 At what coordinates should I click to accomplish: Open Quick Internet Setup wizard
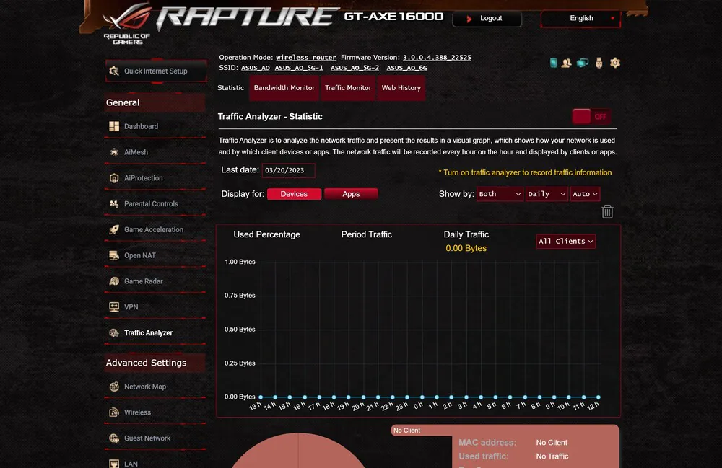(x=156, y=71)
